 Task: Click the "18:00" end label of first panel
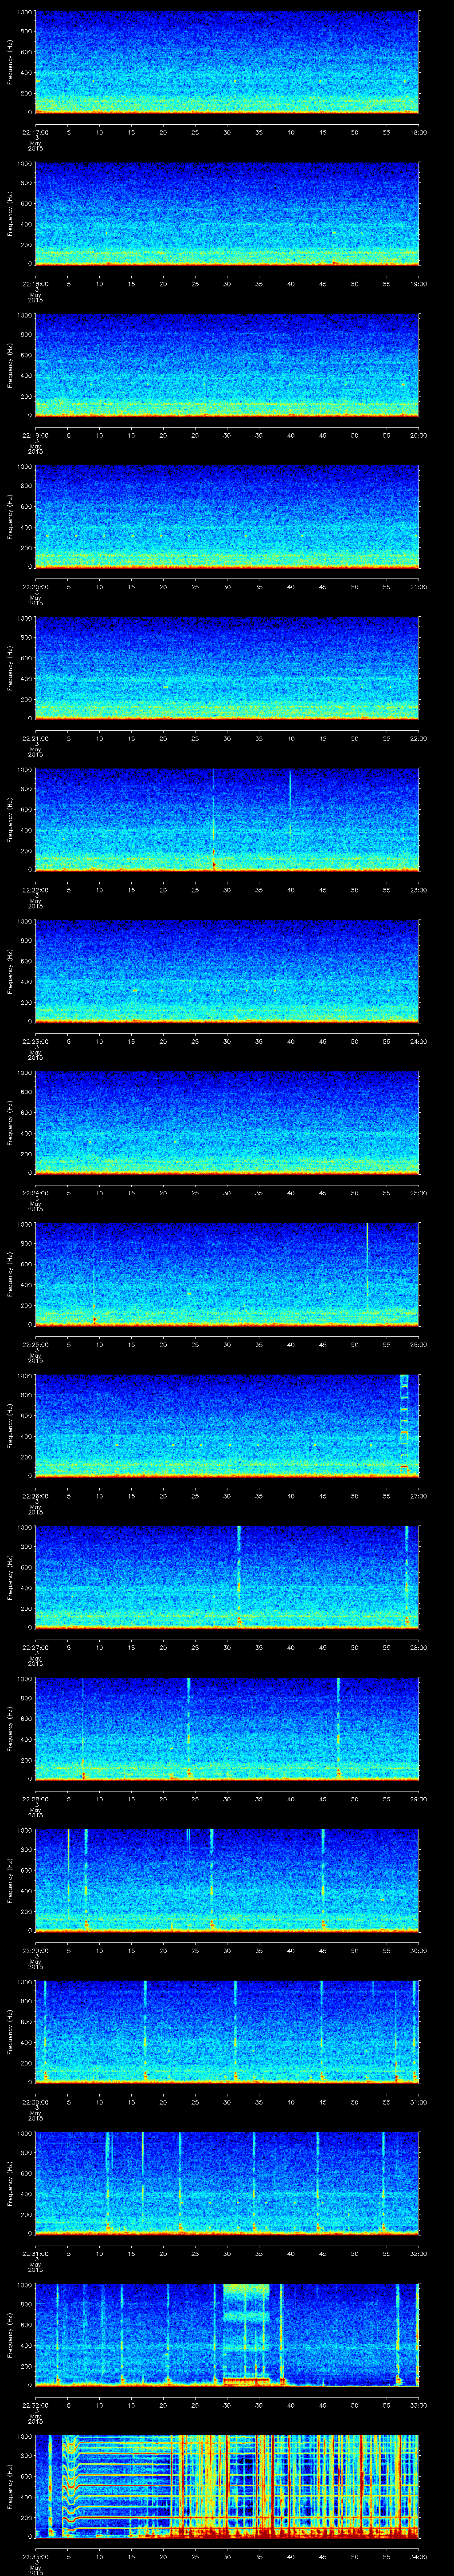(418, 132)
